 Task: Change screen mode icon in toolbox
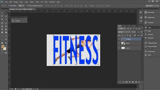[6, 53]
